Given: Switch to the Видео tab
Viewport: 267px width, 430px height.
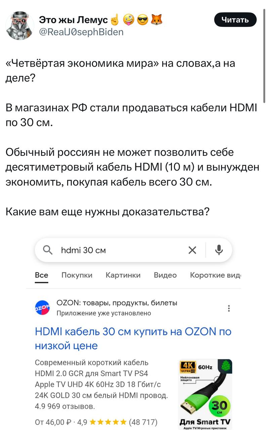Looking at the screenshot, I should coord(165,275).
